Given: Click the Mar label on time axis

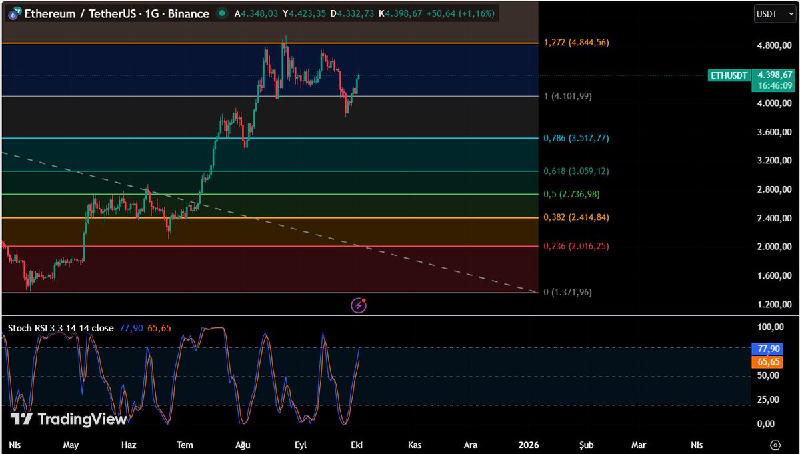Looking at the screenshot, I should pyautogui.click(x=639, y=445).
